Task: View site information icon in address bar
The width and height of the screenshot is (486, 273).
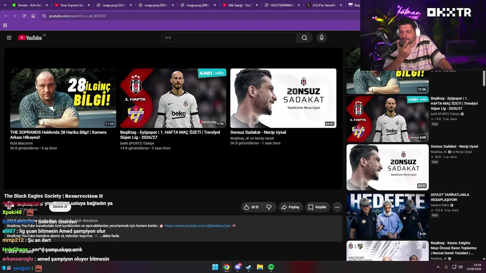Action: pos(44,16)
